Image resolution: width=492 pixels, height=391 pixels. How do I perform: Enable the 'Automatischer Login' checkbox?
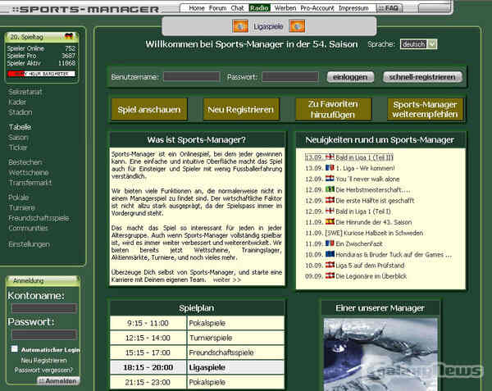point(15,349)
